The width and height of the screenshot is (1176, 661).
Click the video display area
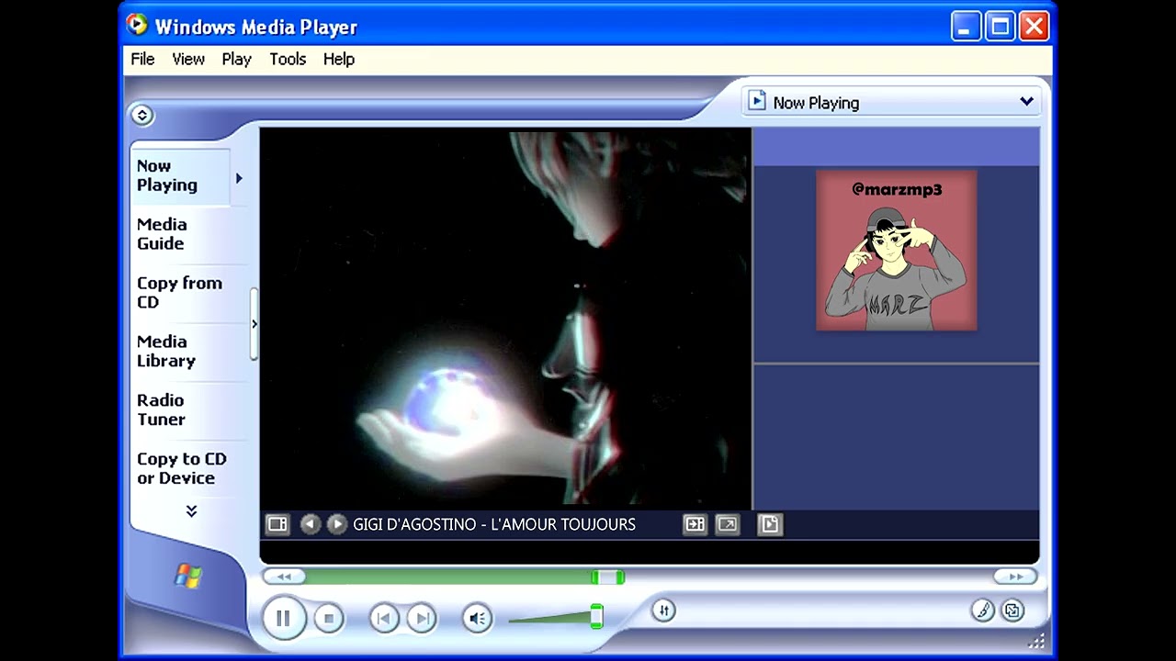point(505,318)
